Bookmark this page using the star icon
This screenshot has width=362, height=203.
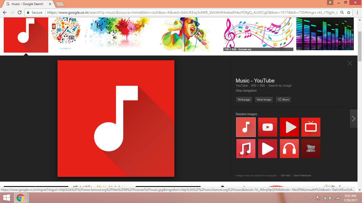[349, 12]
